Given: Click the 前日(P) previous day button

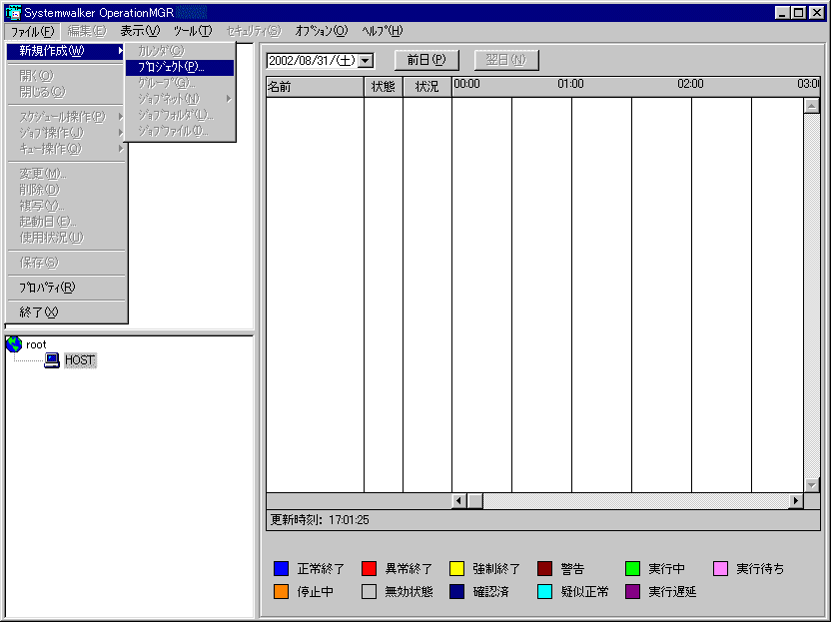Looking at the screenshot, I should coord(426,60).
